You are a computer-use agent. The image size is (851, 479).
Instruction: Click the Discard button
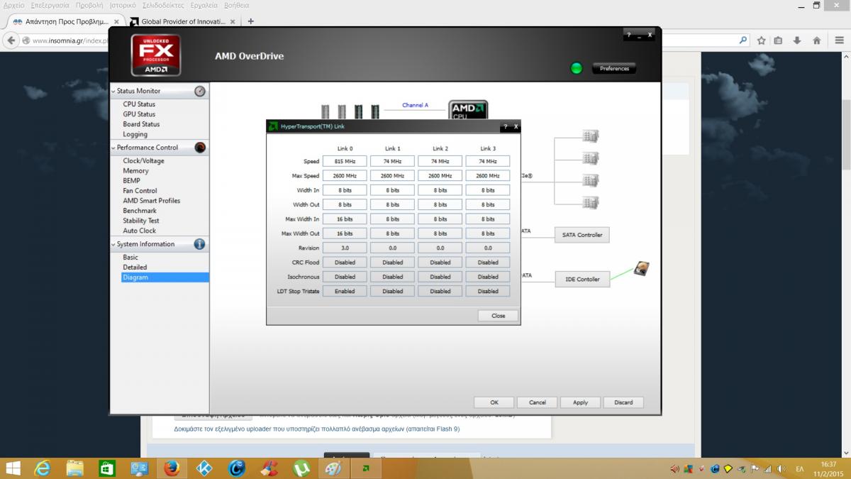tap(623, 402)
